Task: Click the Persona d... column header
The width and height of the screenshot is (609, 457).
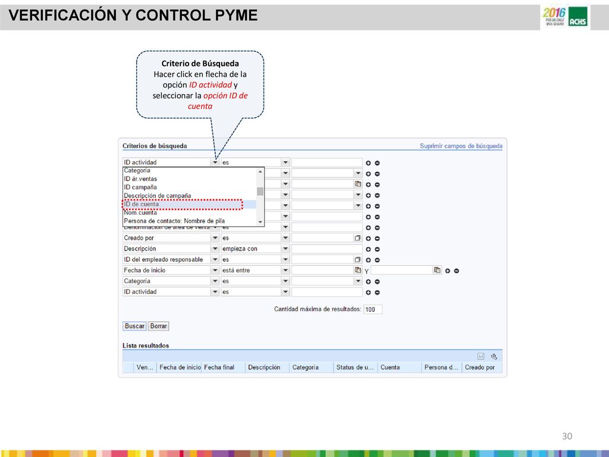Action: click(x=442, y=367)
